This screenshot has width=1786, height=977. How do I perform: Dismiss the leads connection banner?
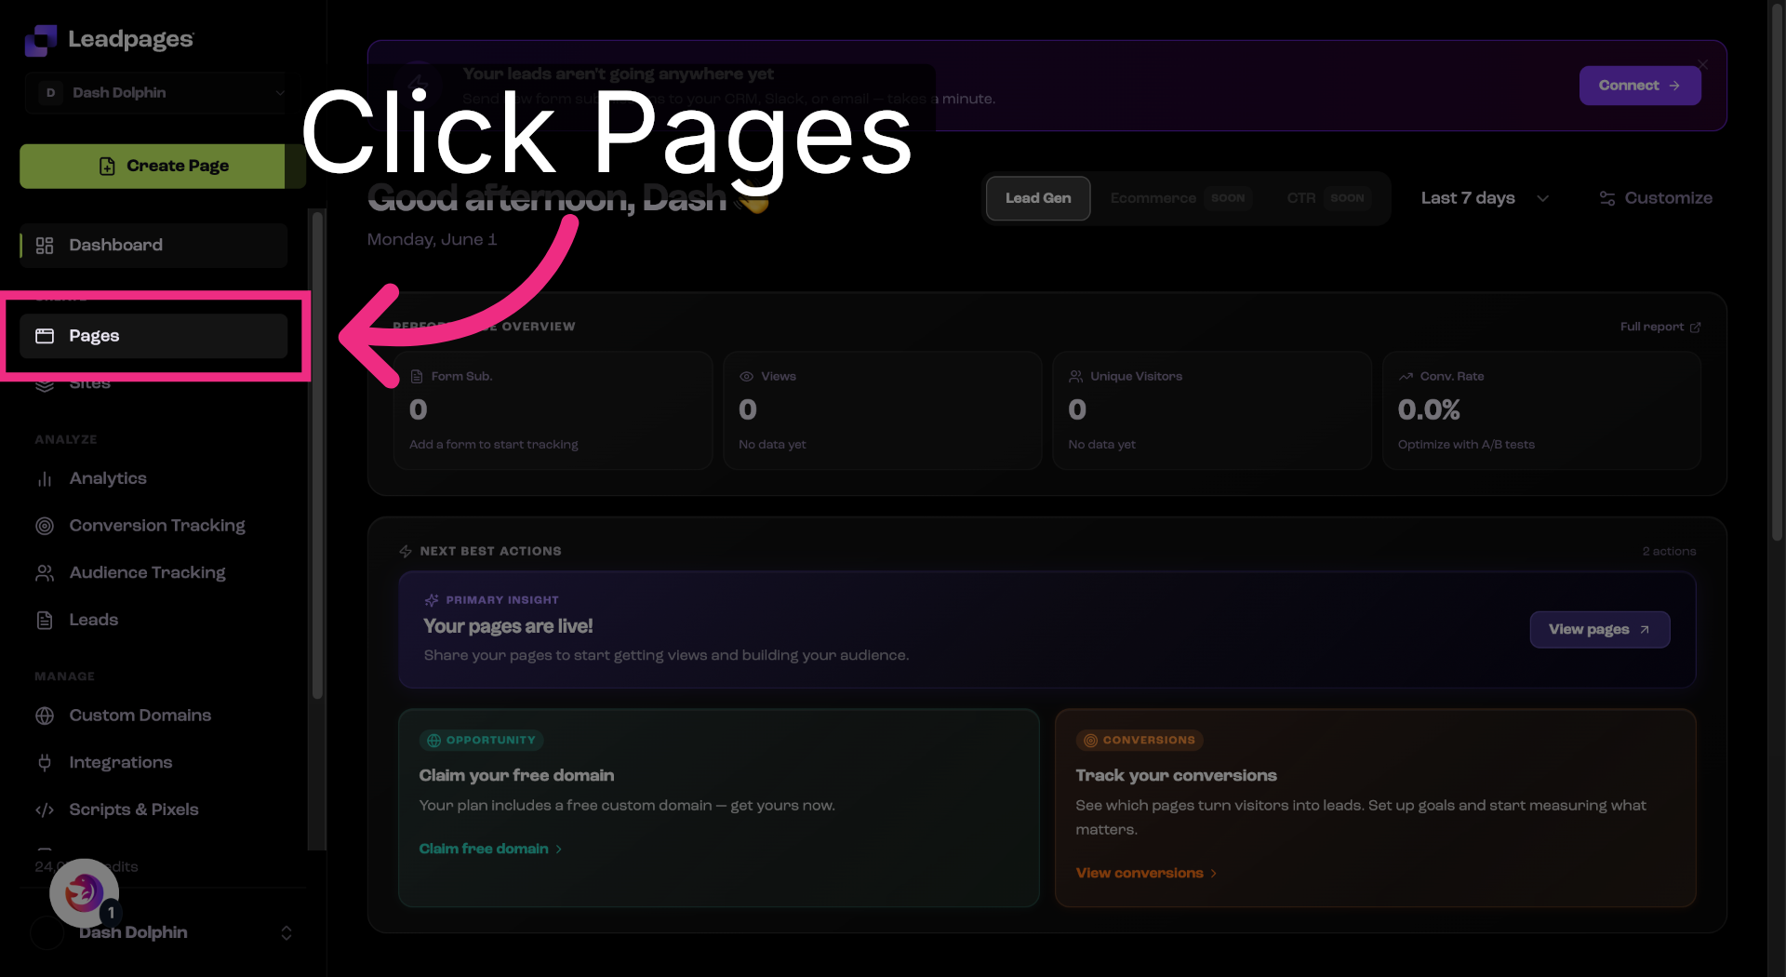[x=1702, y=64]
